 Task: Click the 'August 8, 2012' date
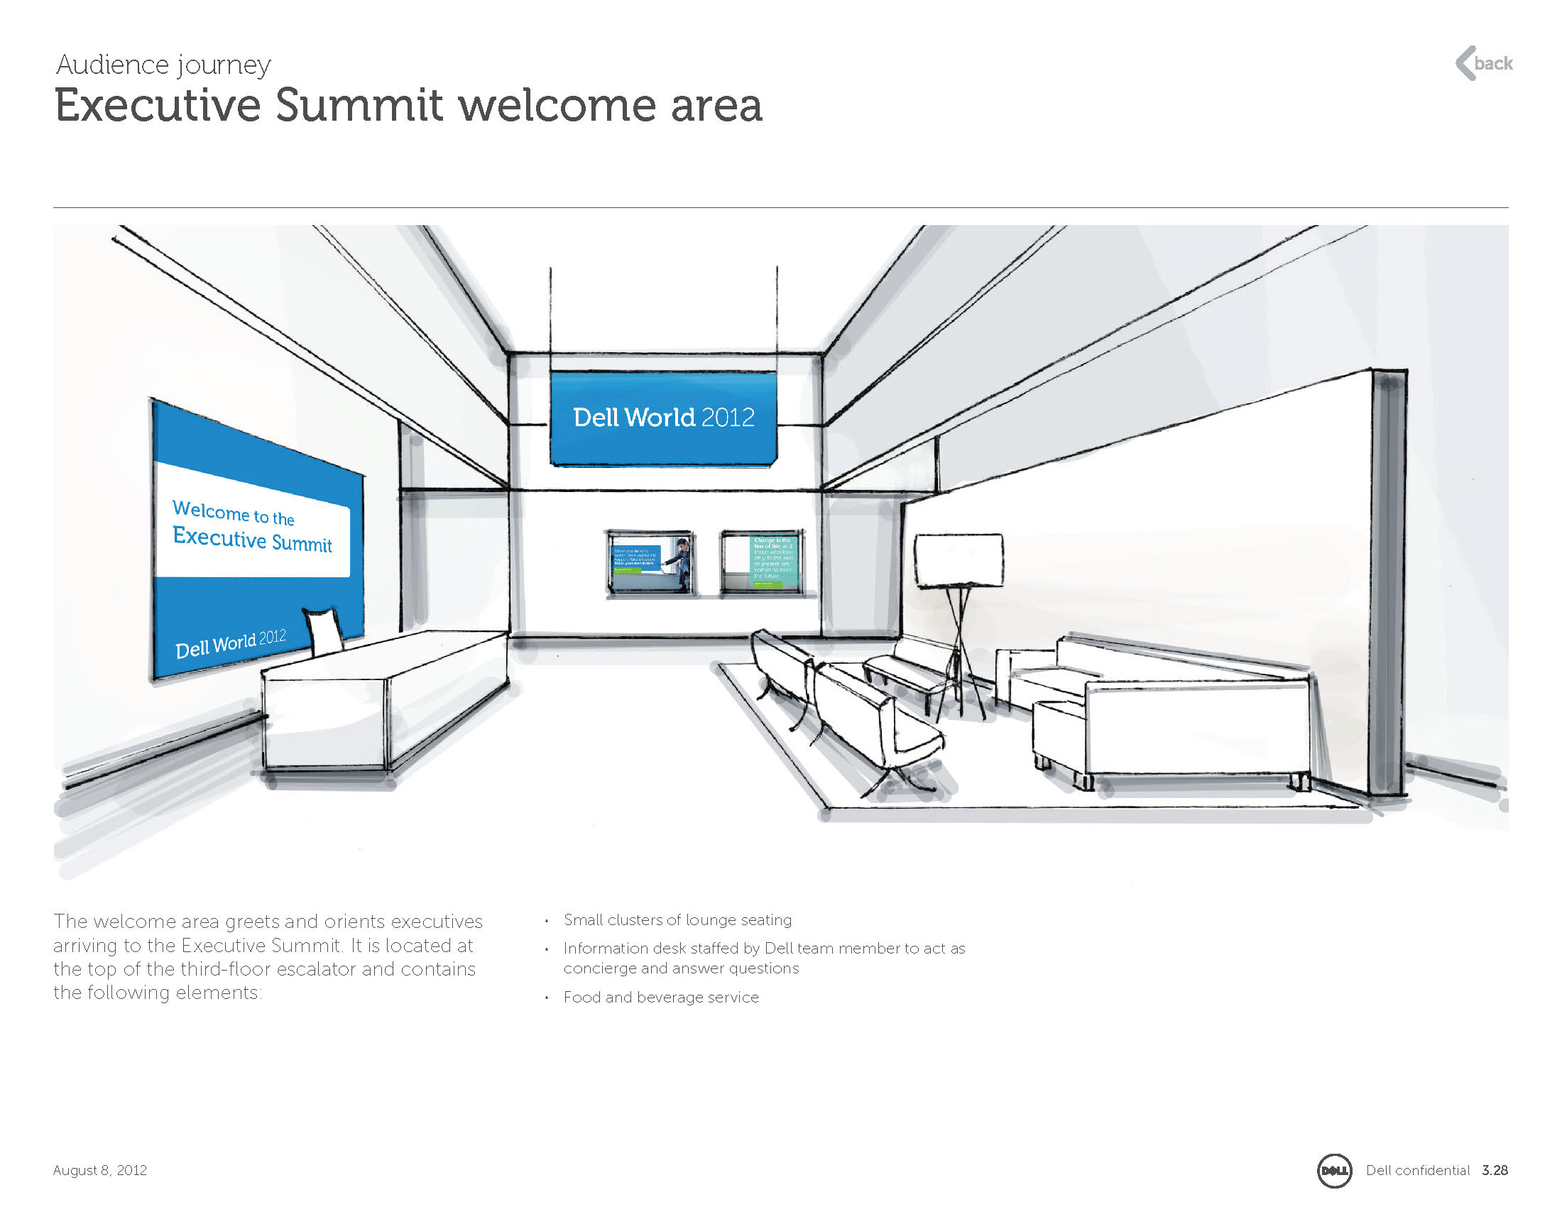click(x=100, y=1171)
